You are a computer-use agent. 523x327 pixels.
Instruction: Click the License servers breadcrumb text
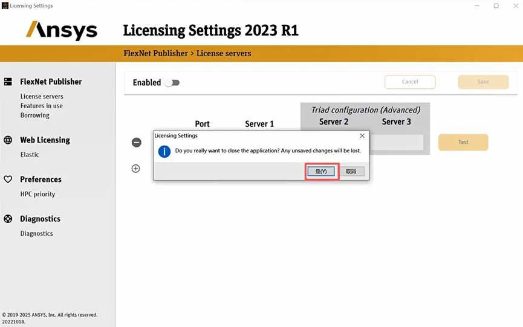click(x=224, y=53)
